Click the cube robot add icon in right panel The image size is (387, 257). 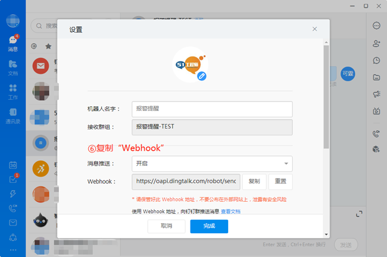[376, 149]
